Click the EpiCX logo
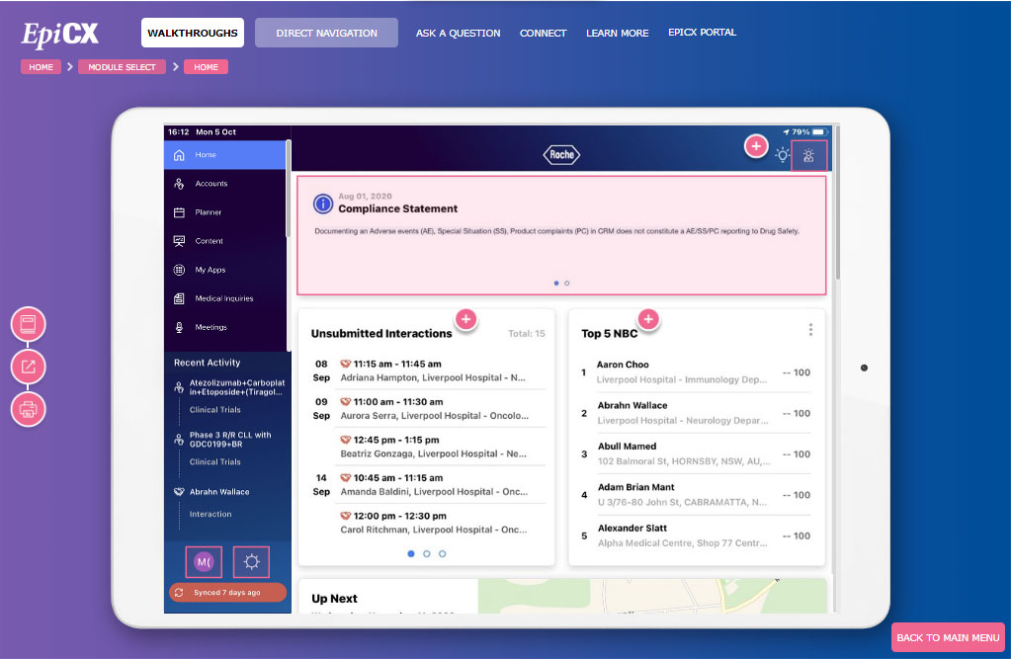 (x=59, y=35)
